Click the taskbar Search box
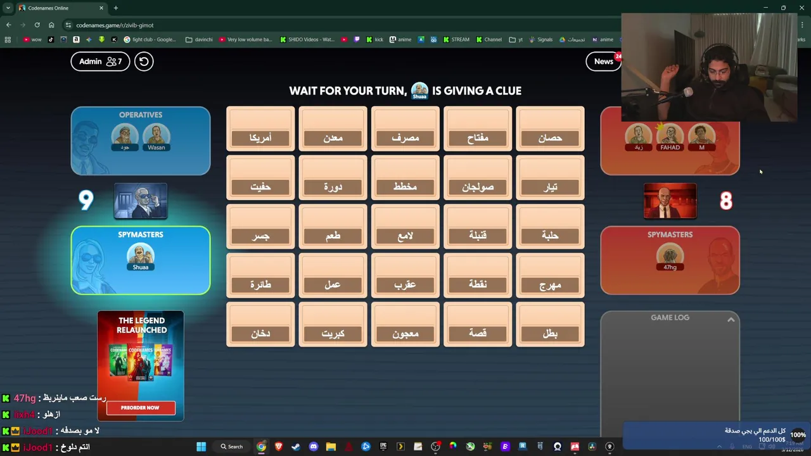Screen dimensions: 811x456 232,446
